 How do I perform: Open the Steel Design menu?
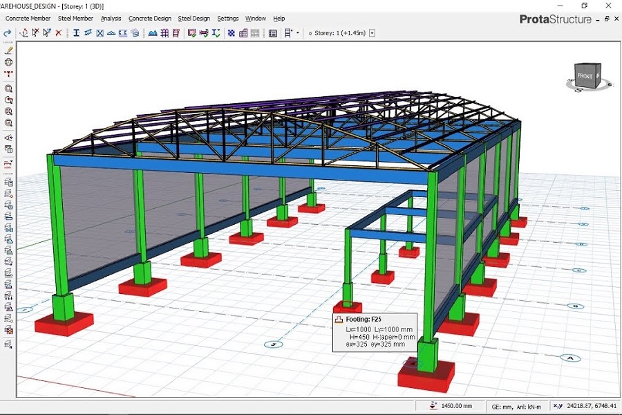coord(194,18)
